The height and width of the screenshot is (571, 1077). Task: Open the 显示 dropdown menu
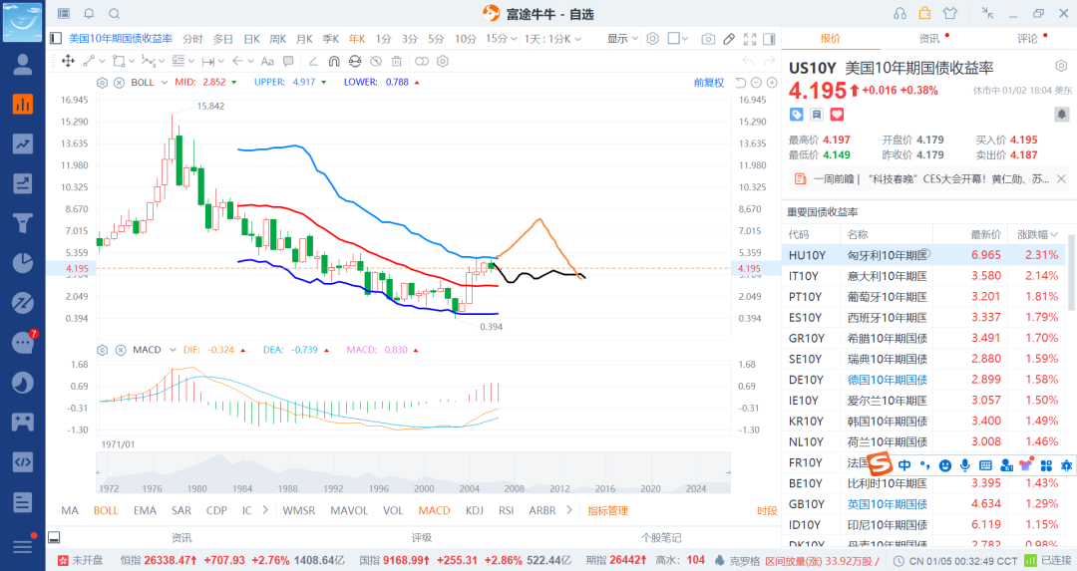point(622,39)
